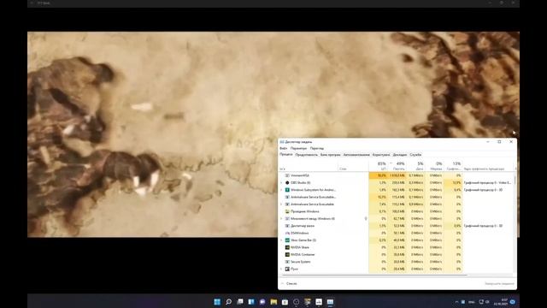
Task: Open File Explorer from the taskbar
Action: pyautogui.click(x=273, y=302)
